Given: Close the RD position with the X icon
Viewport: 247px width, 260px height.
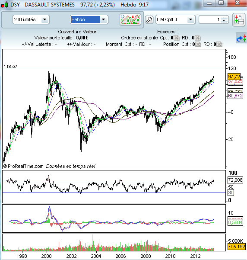Looking at the screenshot, I should point(219,44).
